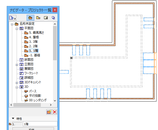Select ワークシート in the tree
This screenshot has width=158, height=130.
pos(31,73)
